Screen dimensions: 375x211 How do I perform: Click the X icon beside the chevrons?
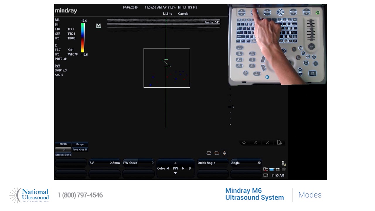coord(267,143)
